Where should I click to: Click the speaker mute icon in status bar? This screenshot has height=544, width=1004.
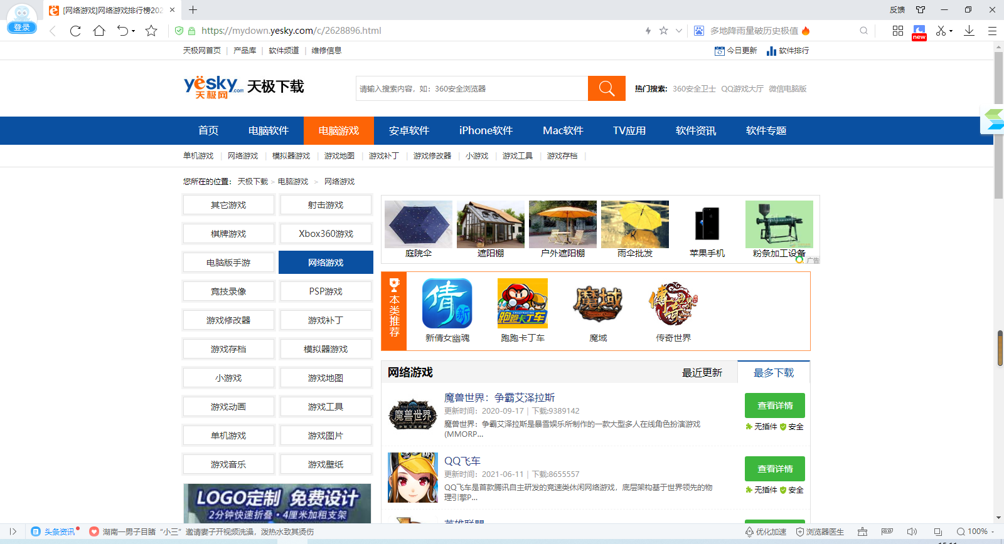click(x=912, y=531)
